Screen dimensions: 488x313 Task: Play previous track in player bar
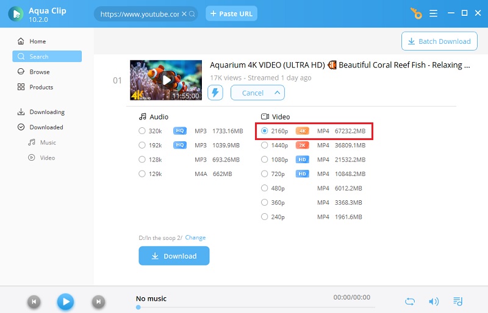click(x=34, y=301)
